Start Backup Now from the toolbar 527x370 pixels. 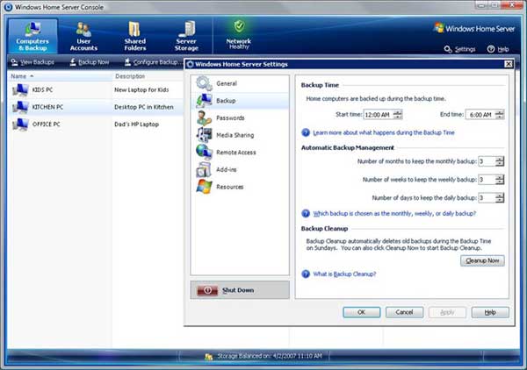coord(90,62)
